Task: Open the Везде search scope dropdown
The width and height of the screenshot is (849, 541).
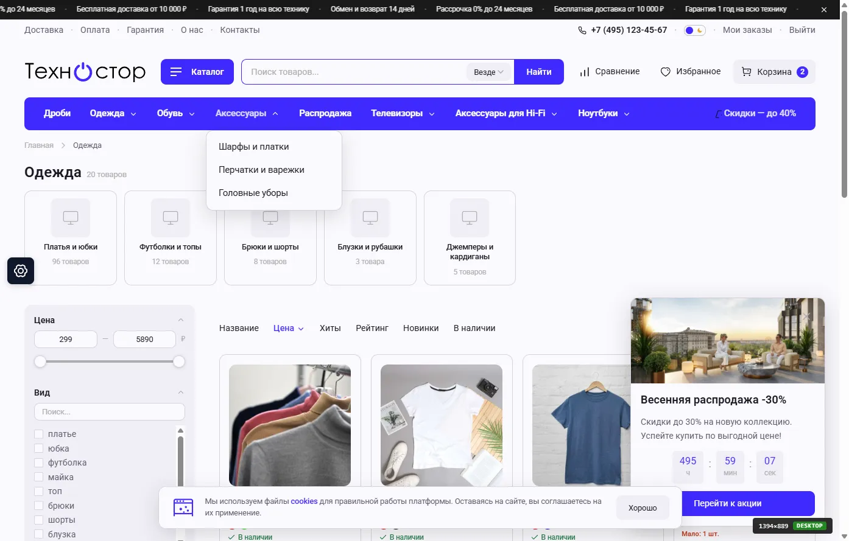Action: [488, 72]
